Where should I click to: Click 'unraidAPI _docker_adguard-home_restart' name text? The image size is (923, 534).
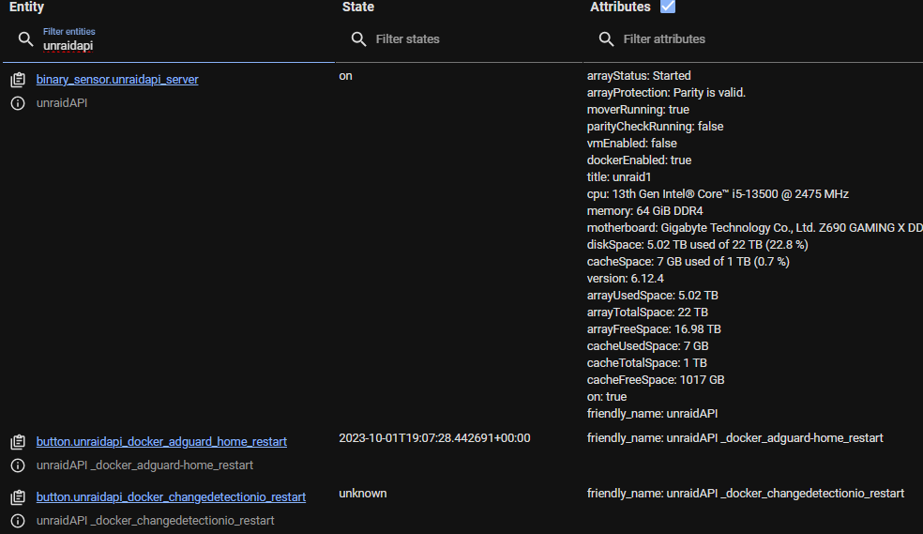point(144,465)
